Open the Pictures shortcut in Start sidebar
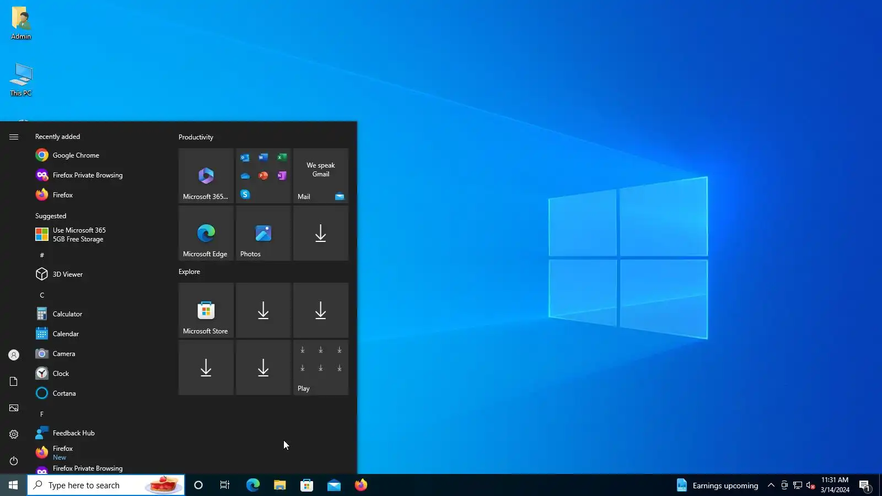Viewport: 882px width, 496px height. click(x=14, y=408)
